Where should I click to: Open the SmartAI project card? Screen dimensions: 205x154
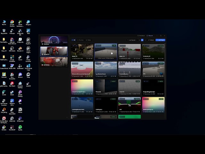point(129,87)
